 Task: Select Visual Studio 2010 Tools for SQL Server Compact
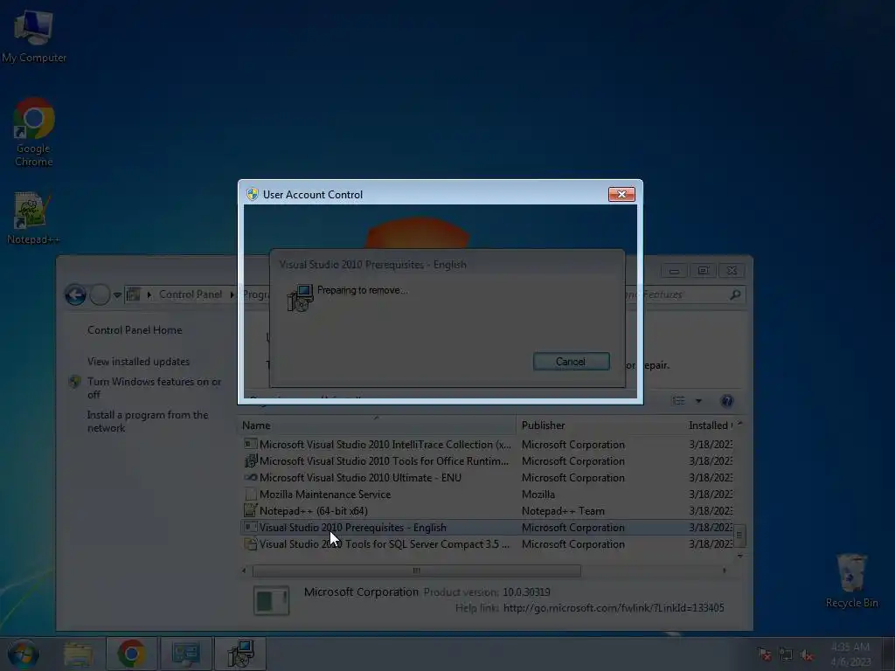487,543
